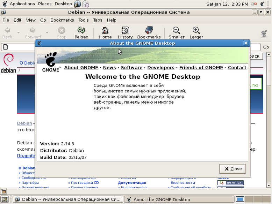Open the File menu
The width and height of the screenshot is (272, 204).
click(6, 20)
